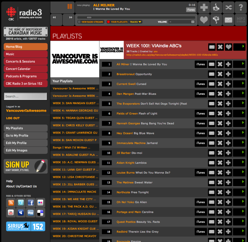The width and height of the screenshot is (248, 242).
Task: Open the Home/Blog menu item
Action: [x=26, y=47]
